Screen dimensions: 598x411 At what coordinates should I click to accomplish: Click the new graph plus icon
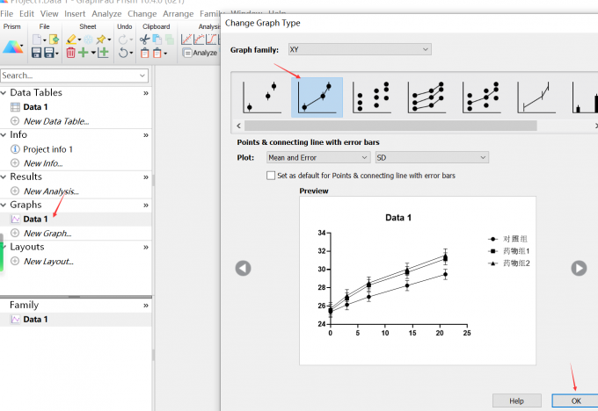click(x=103, y=53)
